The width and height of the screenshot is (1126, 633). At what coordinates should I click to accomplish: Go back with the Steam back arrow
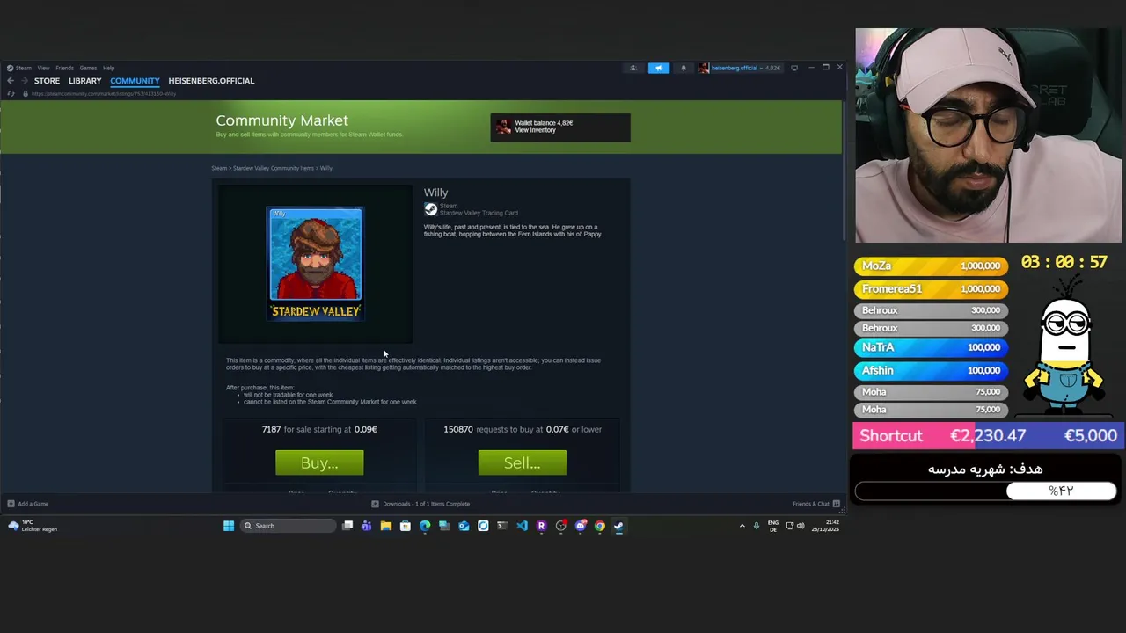(x=11, y=81)
